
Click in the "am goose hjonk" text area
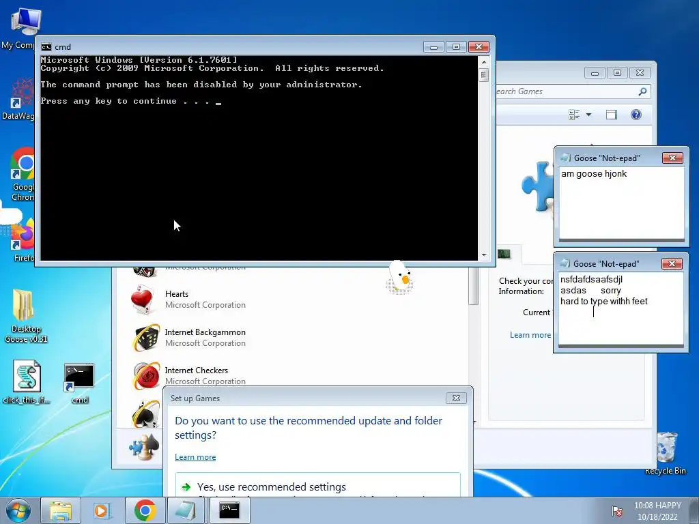tap(621, 203)
